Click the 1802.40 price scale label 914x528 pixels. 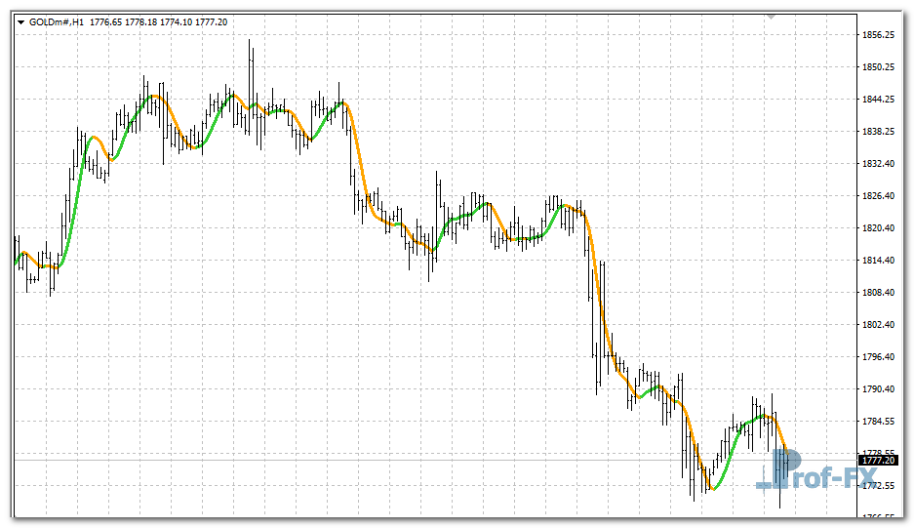coord(879,325)
